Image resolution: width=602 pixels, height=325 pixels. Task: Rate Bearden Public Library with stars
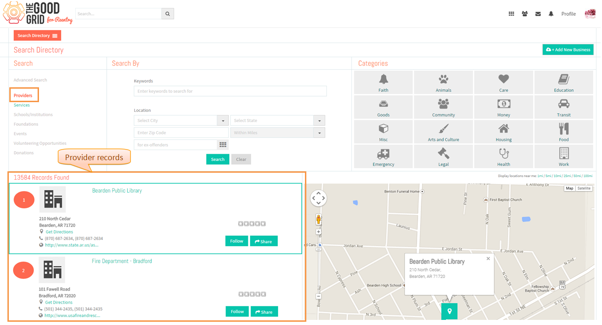point(252,224)
